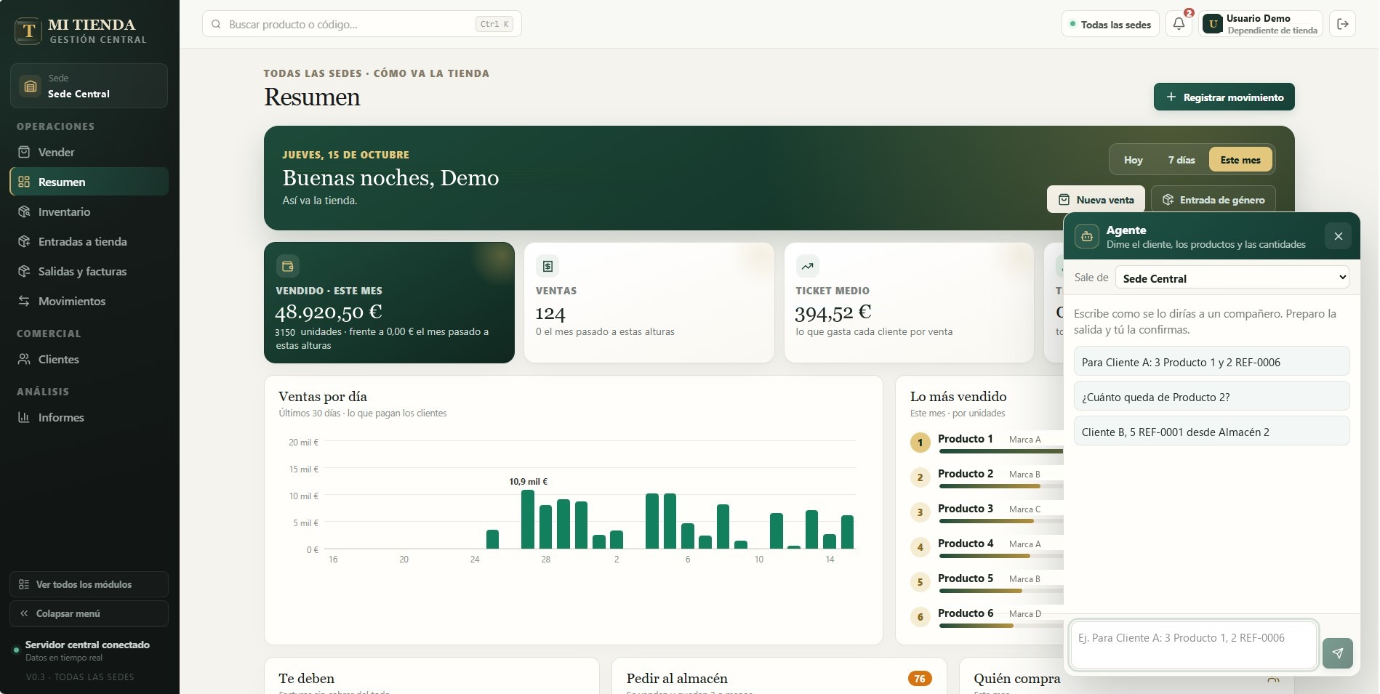
Task: Open the Todas las sedes selector
Action: click(x=1110, y=24)
